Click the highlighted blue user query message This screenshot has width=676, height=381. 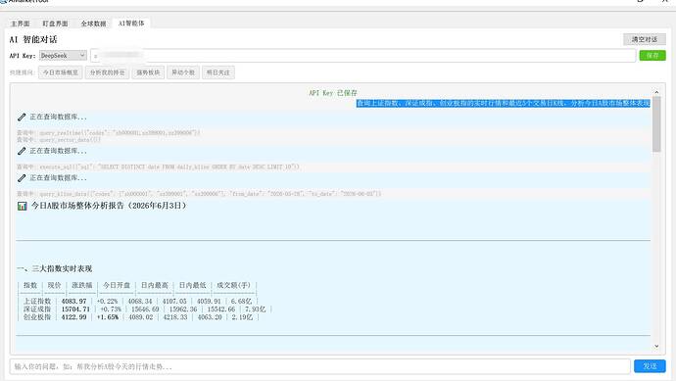click(x=504, y=104)
